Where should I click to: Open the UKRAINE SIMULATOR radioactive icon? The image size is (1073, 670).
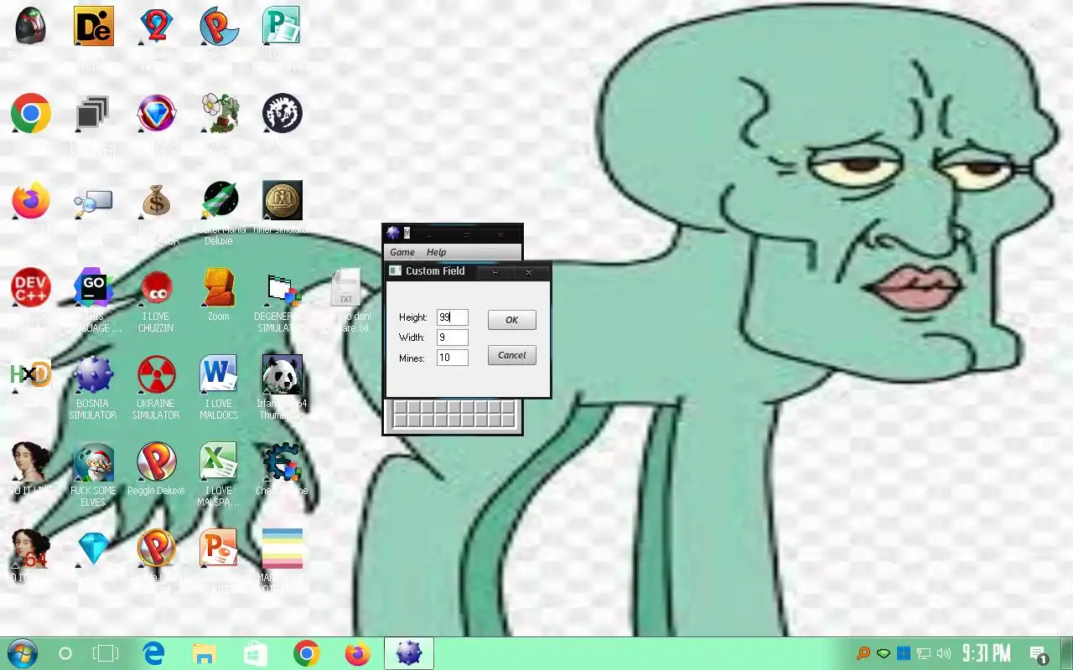156,375
